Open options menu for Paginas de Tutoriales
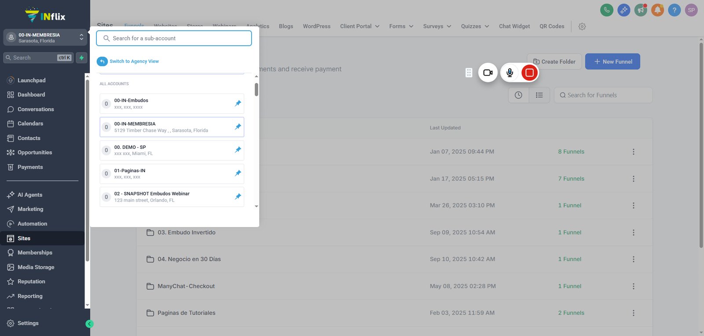 click(634, 313)
